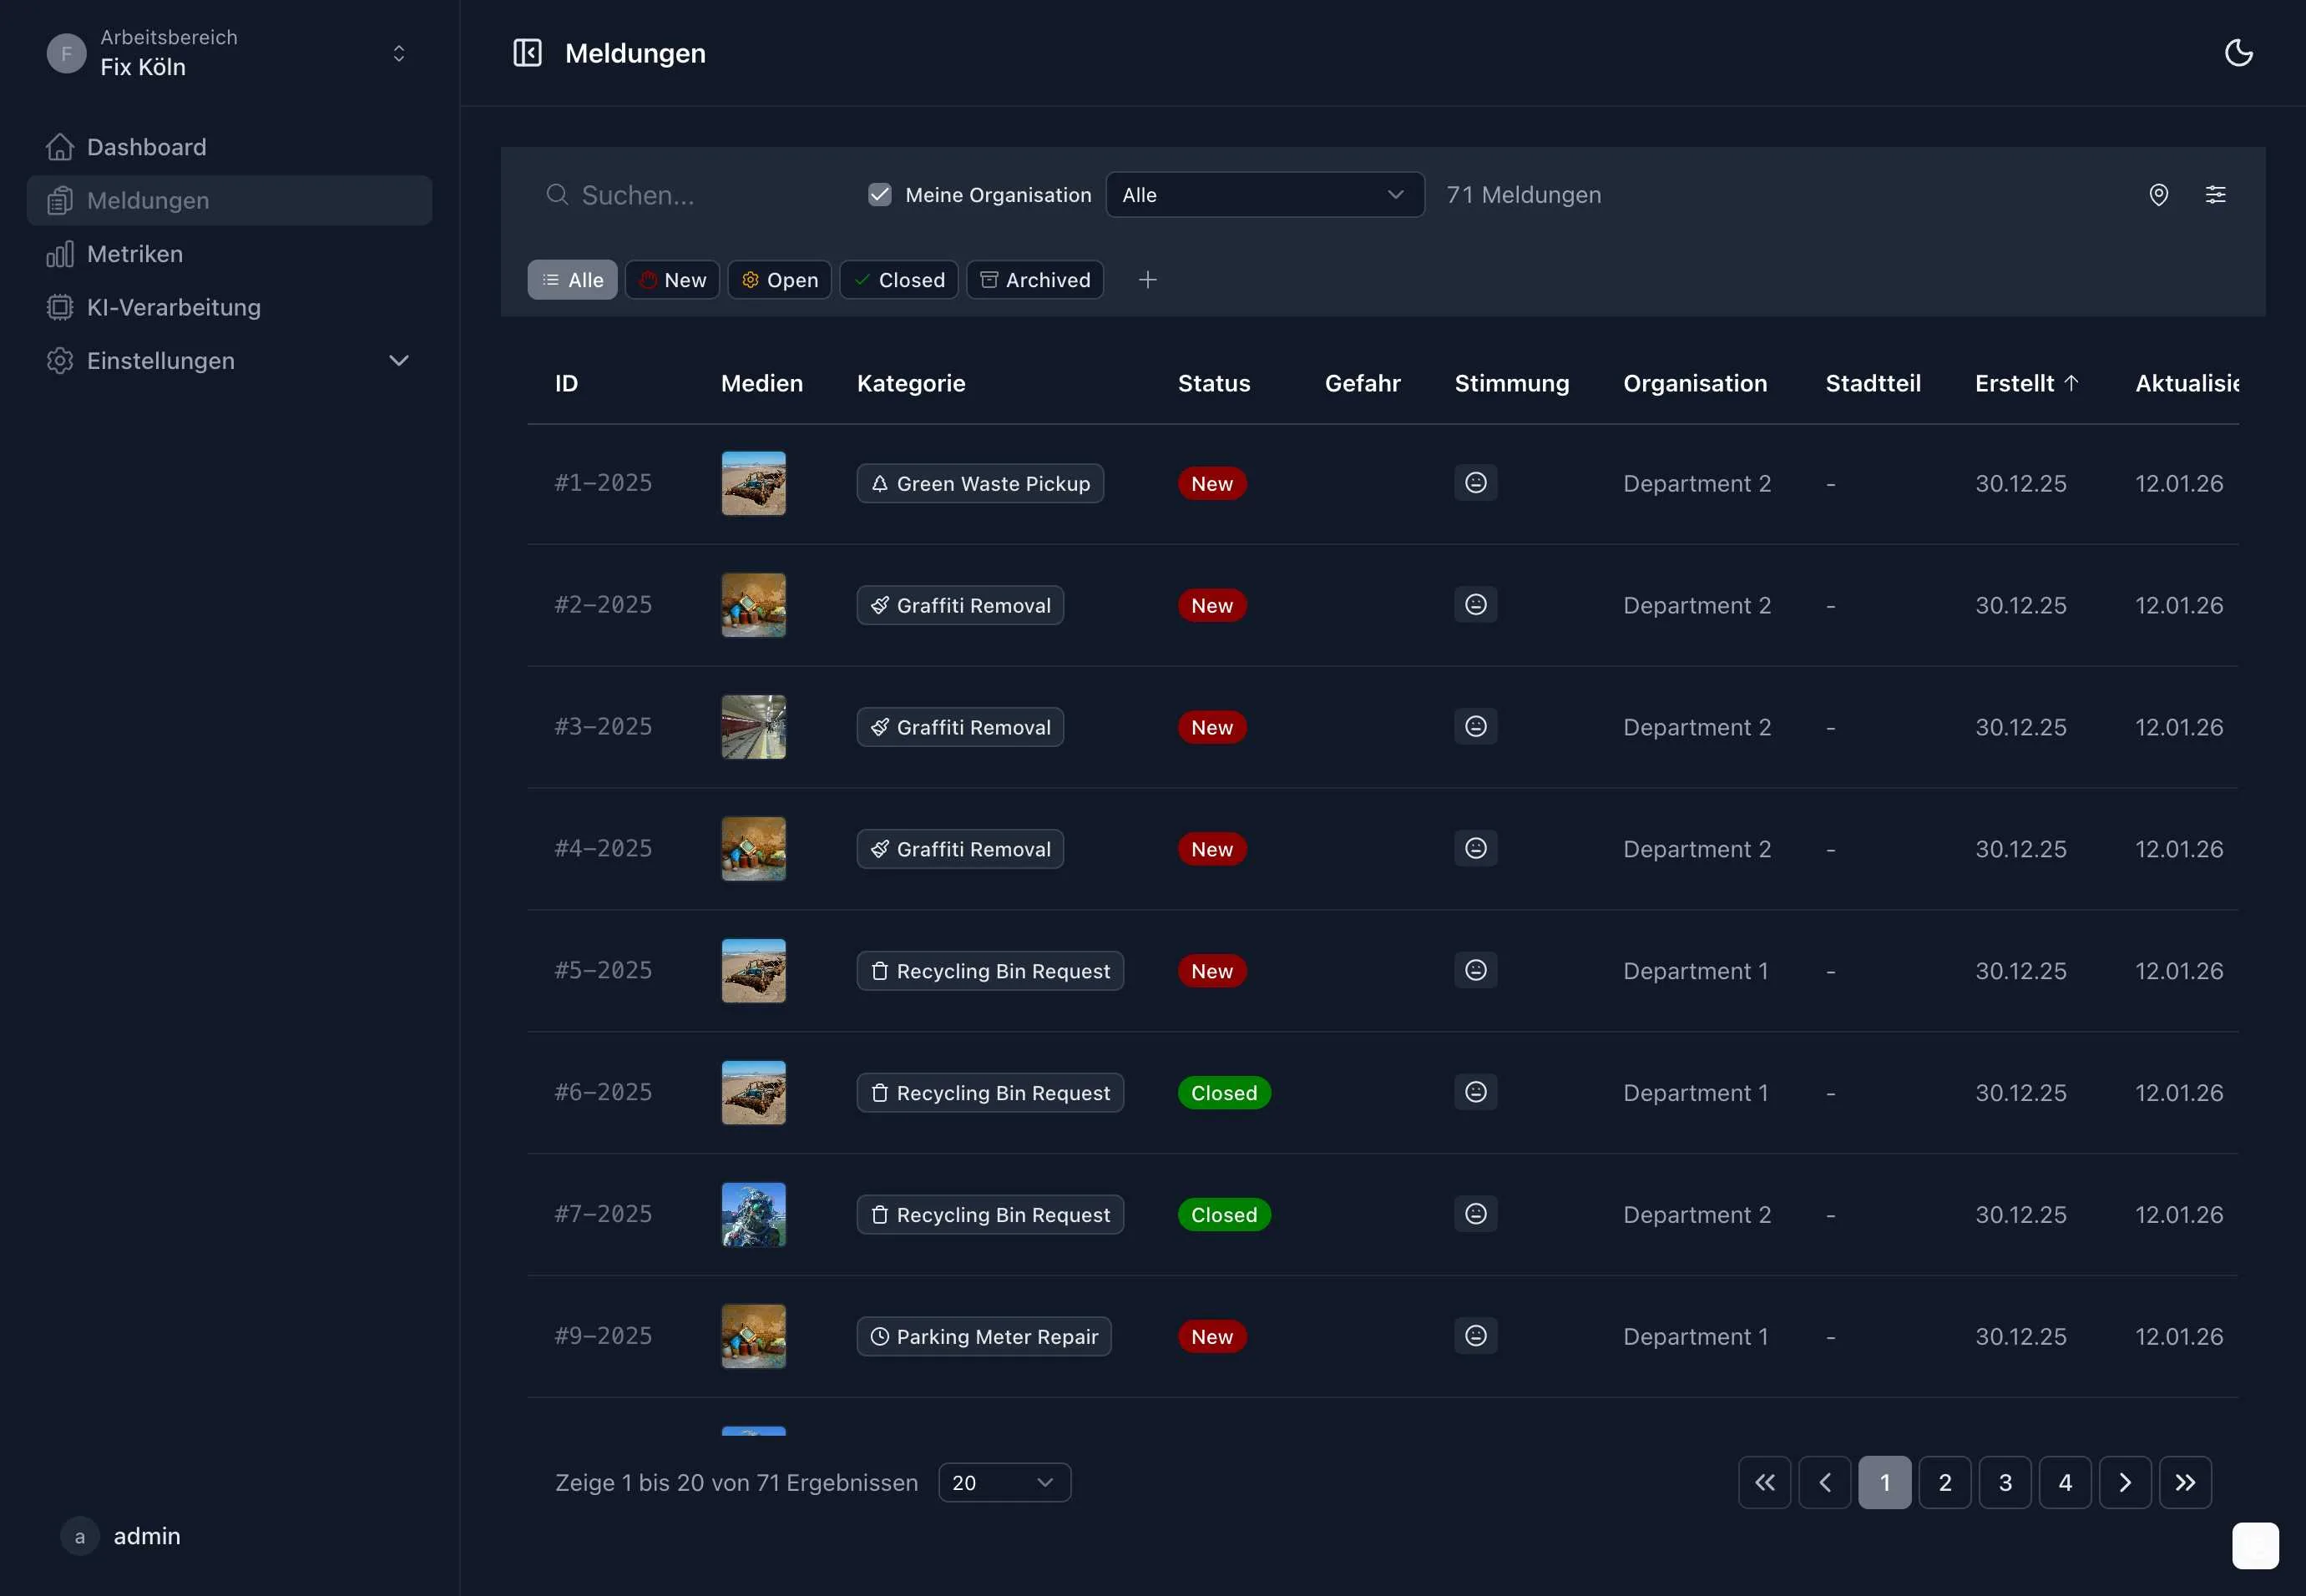
Task: Open the Alle organization dropdown
Action: (1264, 194)
